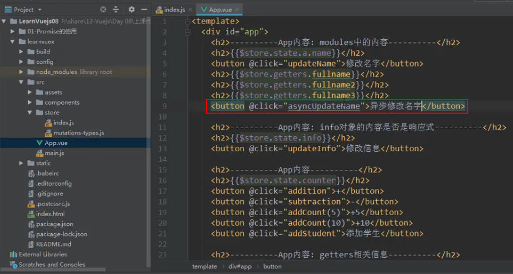513x274 pixels.
Task: Collapse the store folder
Action: click(30, 112)
